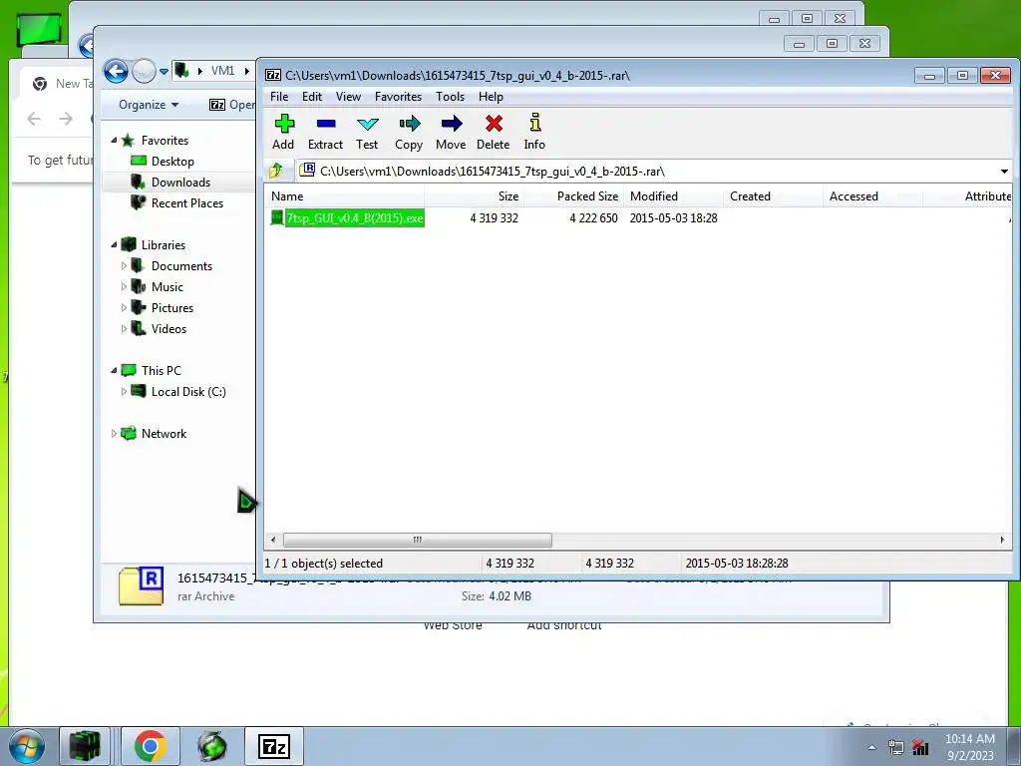Click VM1 in the Explorer breadcrumb
The image size is (1021, 766).
pos(222,71)
